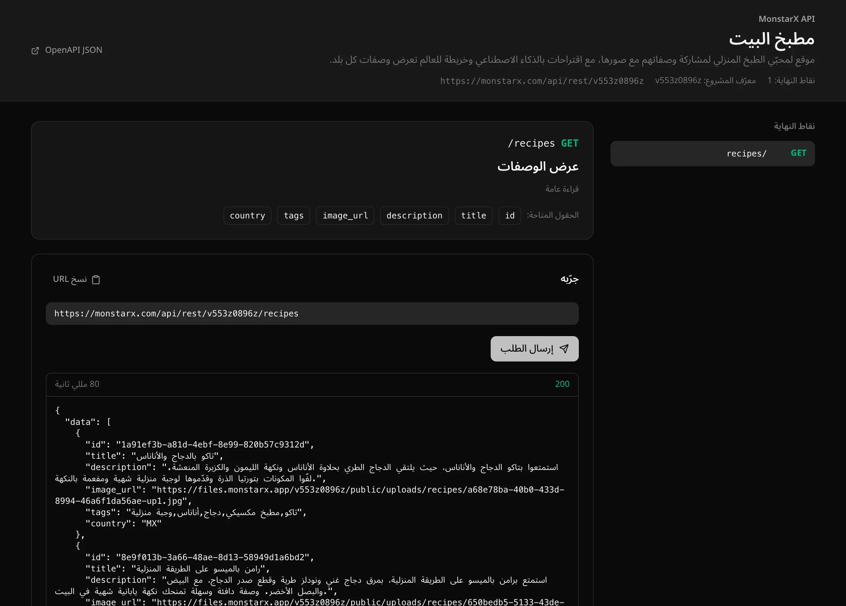Screen dimensions: 846x606
Task: Click the عرض الوصفات title
Action: 538,166
